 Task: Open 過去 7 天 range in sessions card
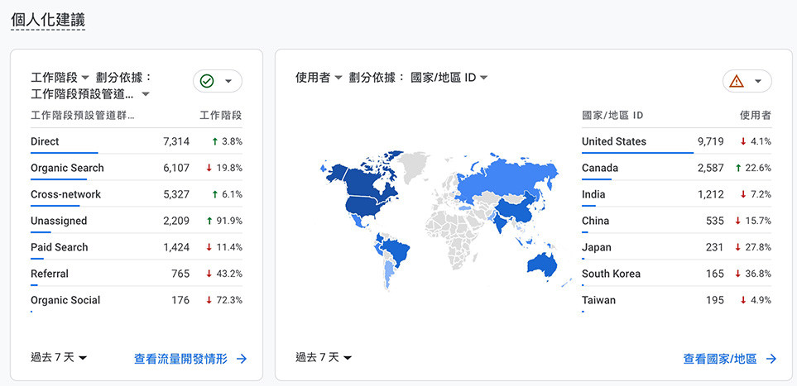point(59,358)
